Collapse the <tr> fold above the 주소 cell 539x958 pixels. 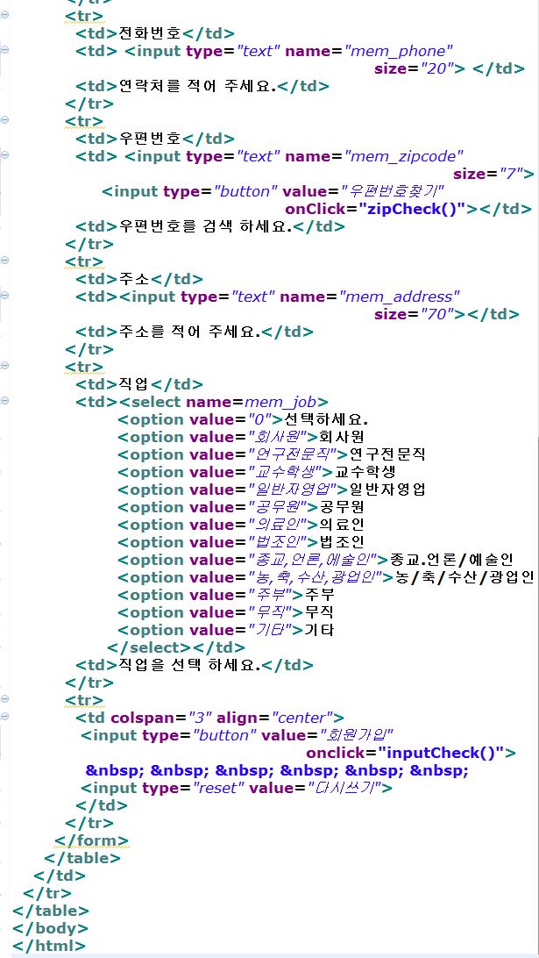(4, 261)
